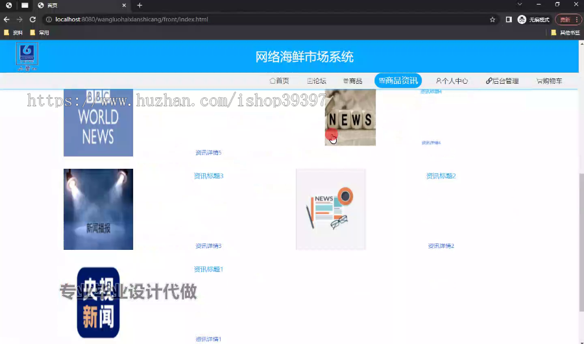Open the BBC World News thumbnail
Viewport: 584px width, 344px height.
[x=99, y=123]
